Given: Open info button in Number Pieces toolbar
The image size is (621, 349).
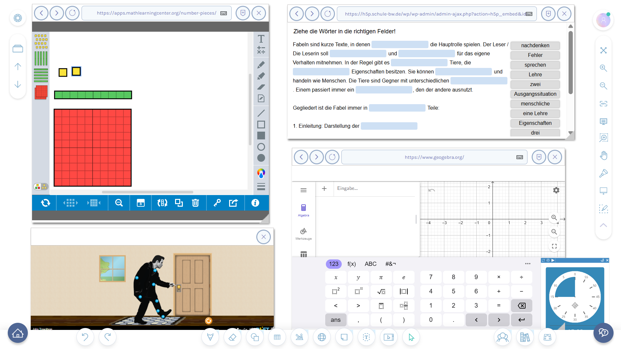Looking at the screenshot, I should pyautogui.click(x=255, y=203).
